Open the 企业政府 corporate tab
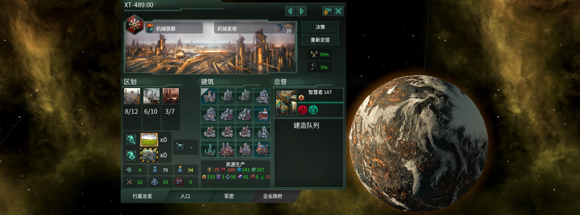 (x=273, y=196)
